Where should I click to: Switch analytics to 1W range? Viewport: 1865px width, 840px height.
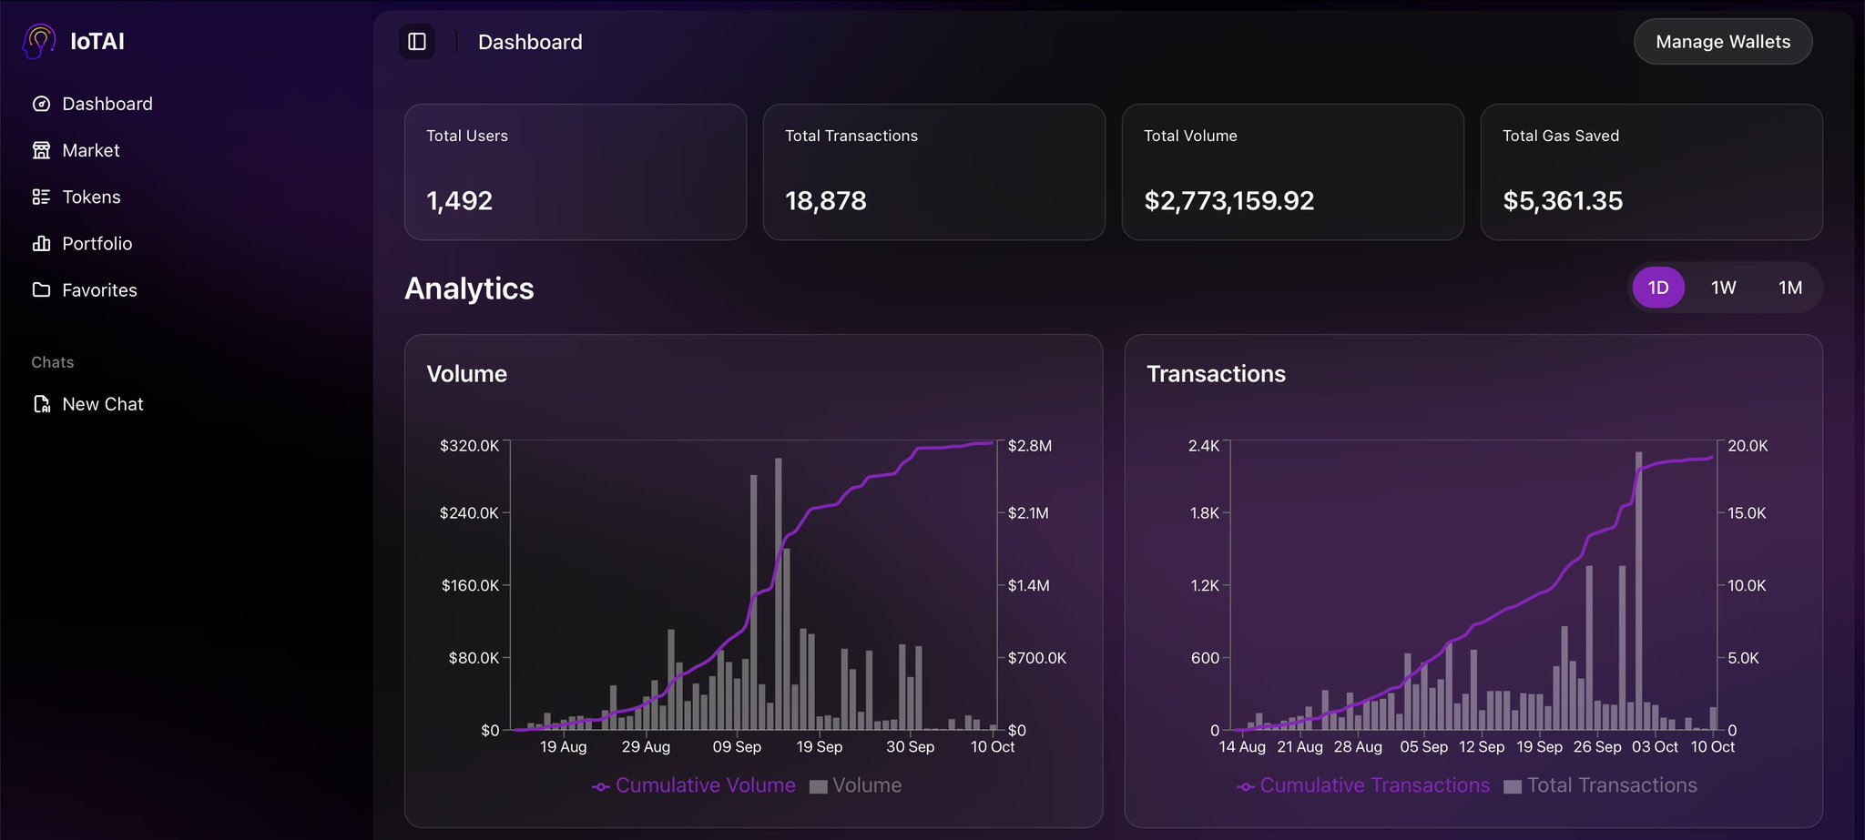1723,288
